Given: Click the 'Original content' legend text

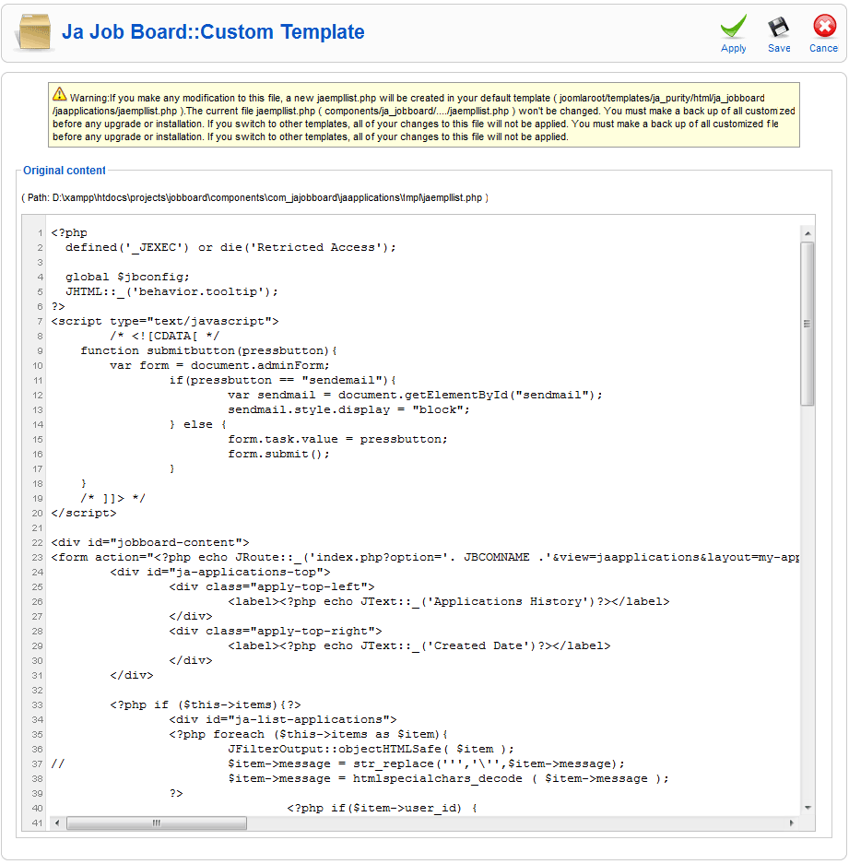Looking at the screenshot, I should (x=64, y=171).
